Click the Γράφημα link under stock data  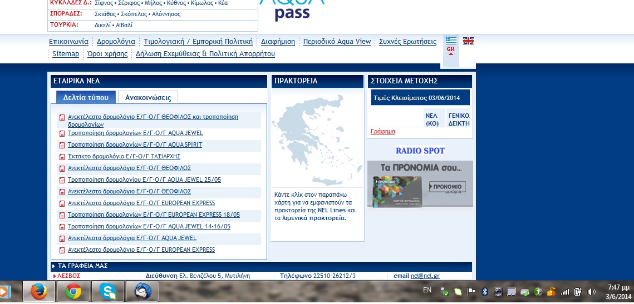[x=383, y=132]
